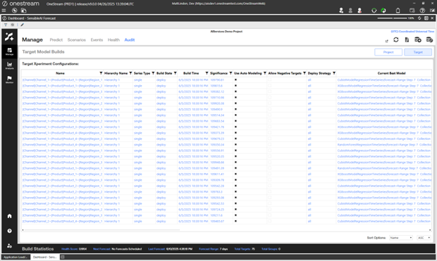The image size is (437, 261).
Task: Click the document report icon beside refresh
Action: [x=407, y=40]
